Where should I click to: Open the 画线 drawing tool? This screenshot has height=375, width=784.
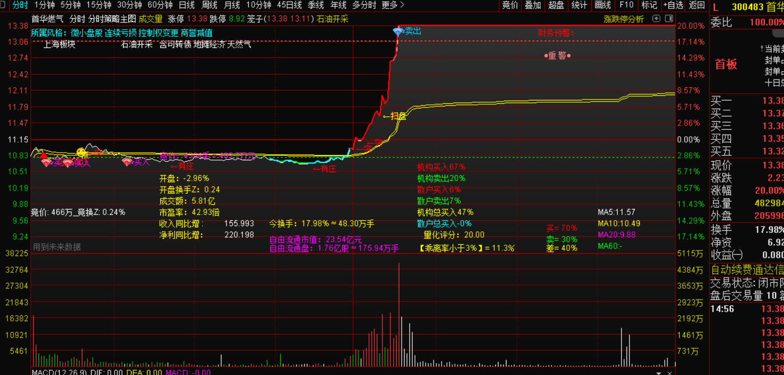pyautogui.click(x=602, y=5)
